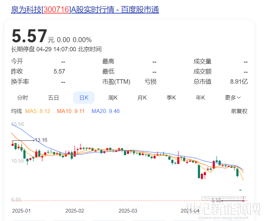Click the 成交量 label
Viewport: 264px width, 221px height.
[202, 61]
